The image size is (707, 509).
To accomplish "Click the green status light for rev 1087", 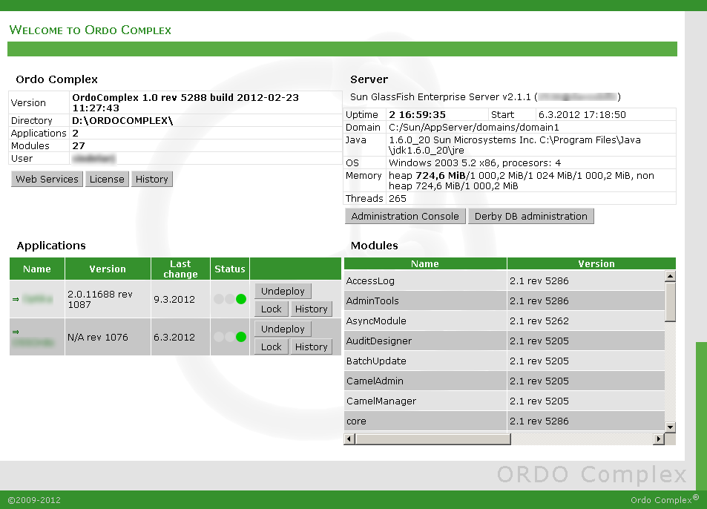I will click(241, 299).
